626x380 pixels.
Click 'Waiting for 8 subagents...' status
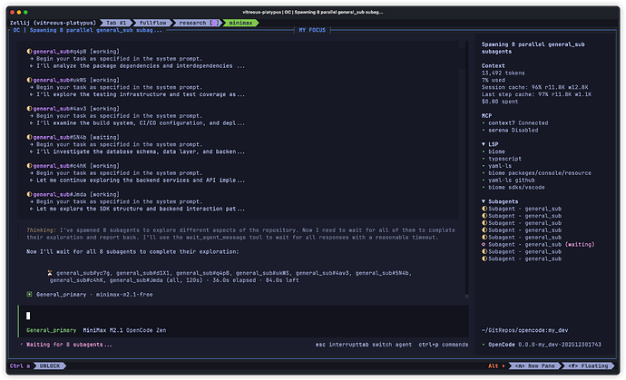(69, 345)
